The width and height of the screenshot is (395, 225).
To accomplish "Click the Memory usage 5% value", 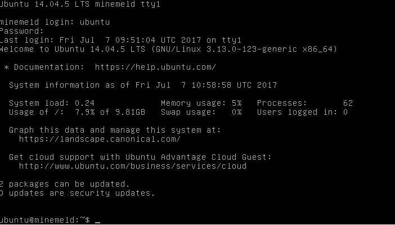I will click(x=236, y=103).
